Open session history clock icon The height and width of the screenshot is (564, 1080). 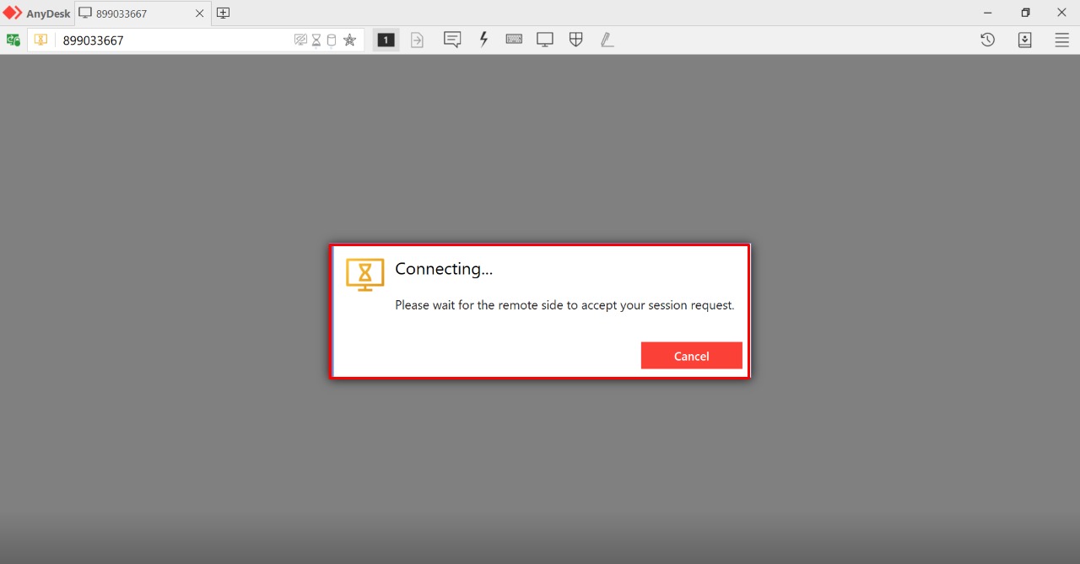(987, 40)
